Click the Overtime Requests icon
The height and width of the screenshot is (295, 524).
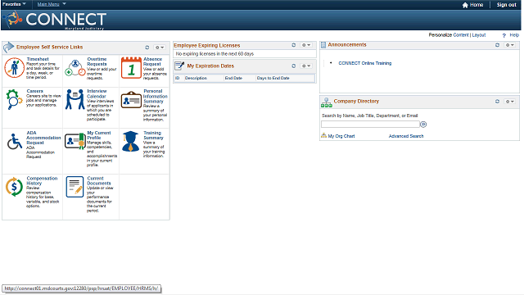tap(75, 68)
